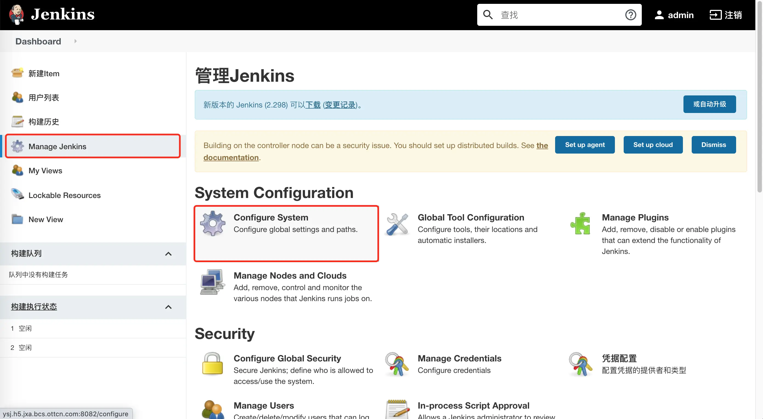This screenshot has width=763, height=419.
Task: Click the Manage Users people icon
Action: [x=213, y=409]
